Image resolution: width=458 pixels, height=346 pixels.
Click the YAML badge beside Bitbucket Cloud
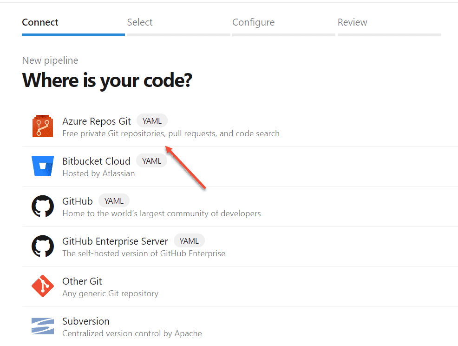(x=151, y=161)
